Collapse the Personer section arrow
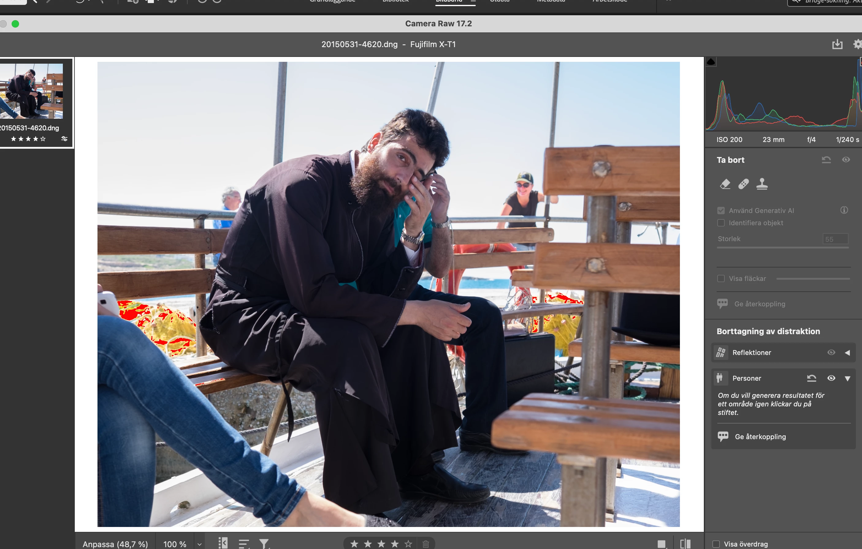The width and height of the screenshot is (862, 549). 847,379
